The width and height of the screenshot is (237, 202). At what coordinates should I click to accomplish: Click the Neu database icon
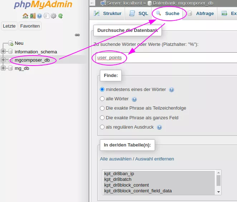(x=11, y=43)
